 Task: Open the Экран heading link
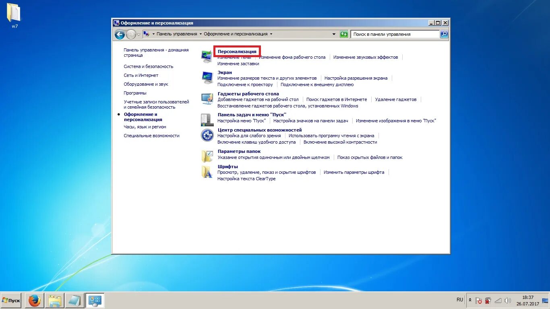225,72
